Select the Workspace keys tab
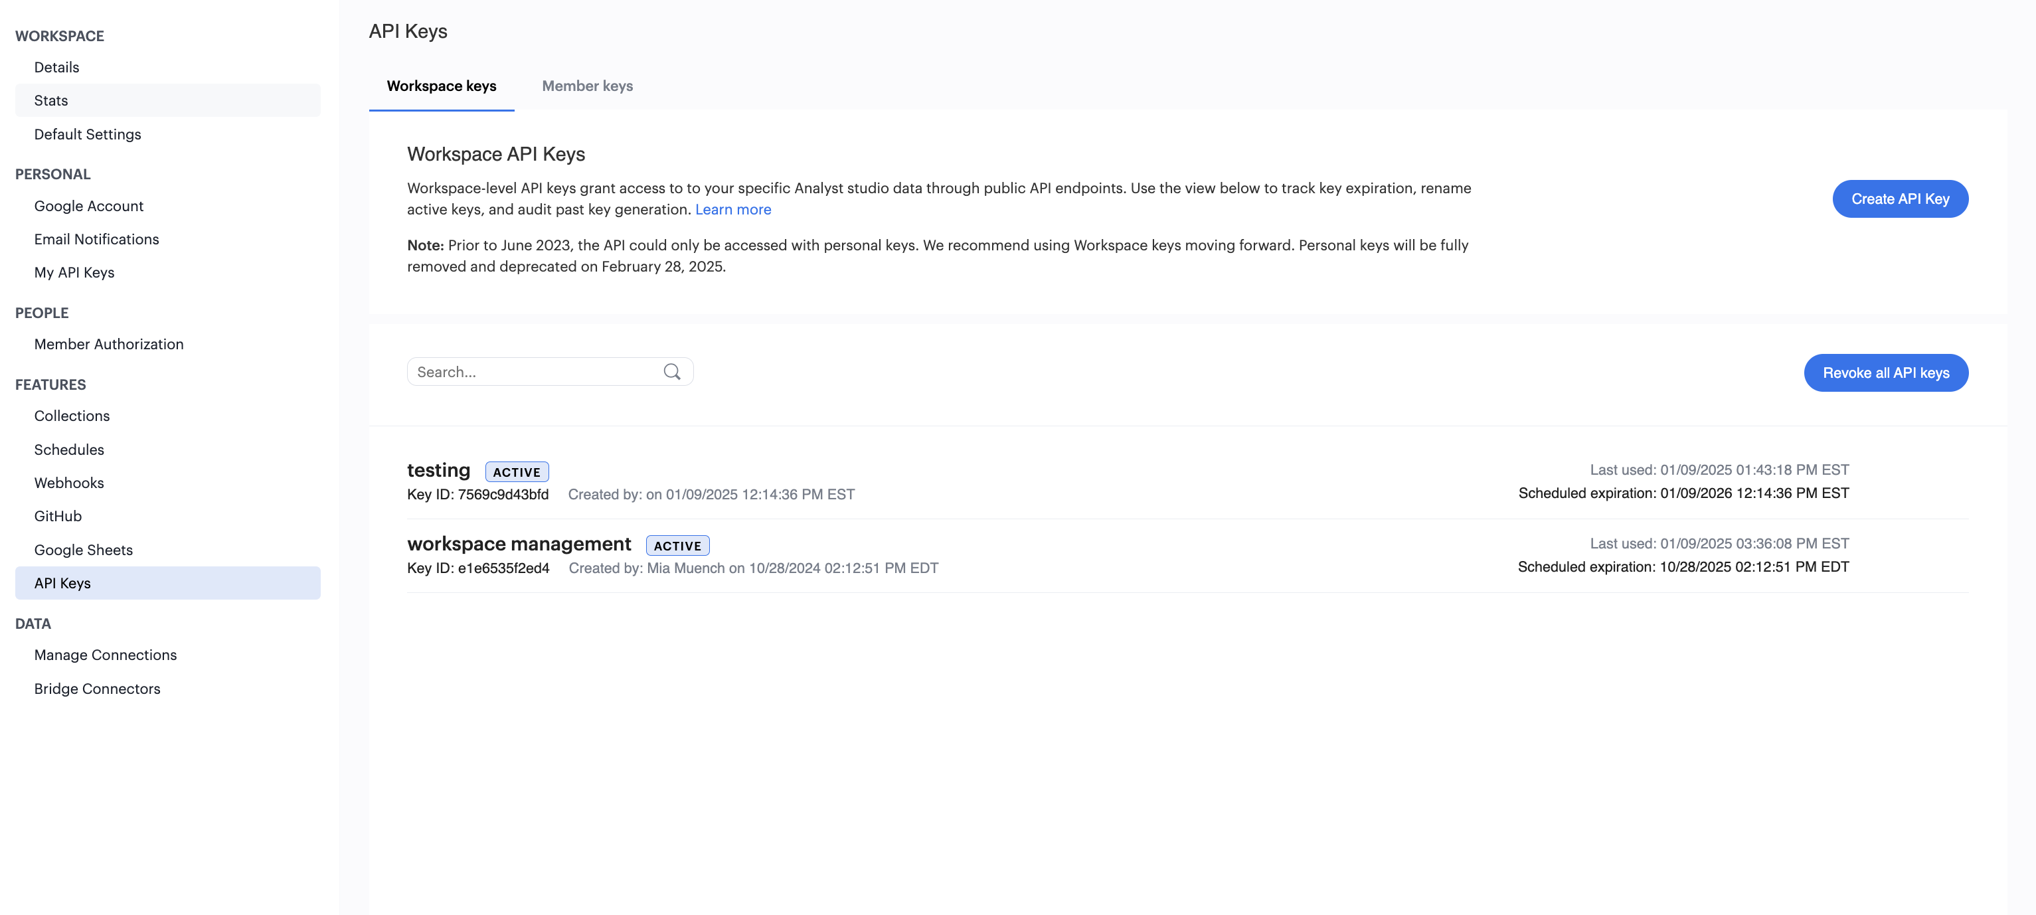 (441, 86)
